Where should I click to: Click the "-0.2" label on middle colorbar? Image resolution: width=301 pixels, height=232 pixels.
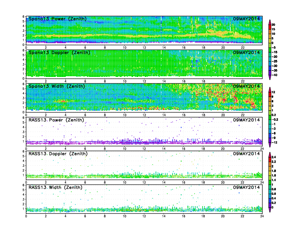point(275,119)
